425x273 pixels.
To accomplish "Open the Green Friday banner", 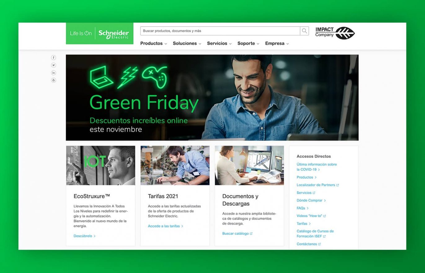I will point(212,98).
